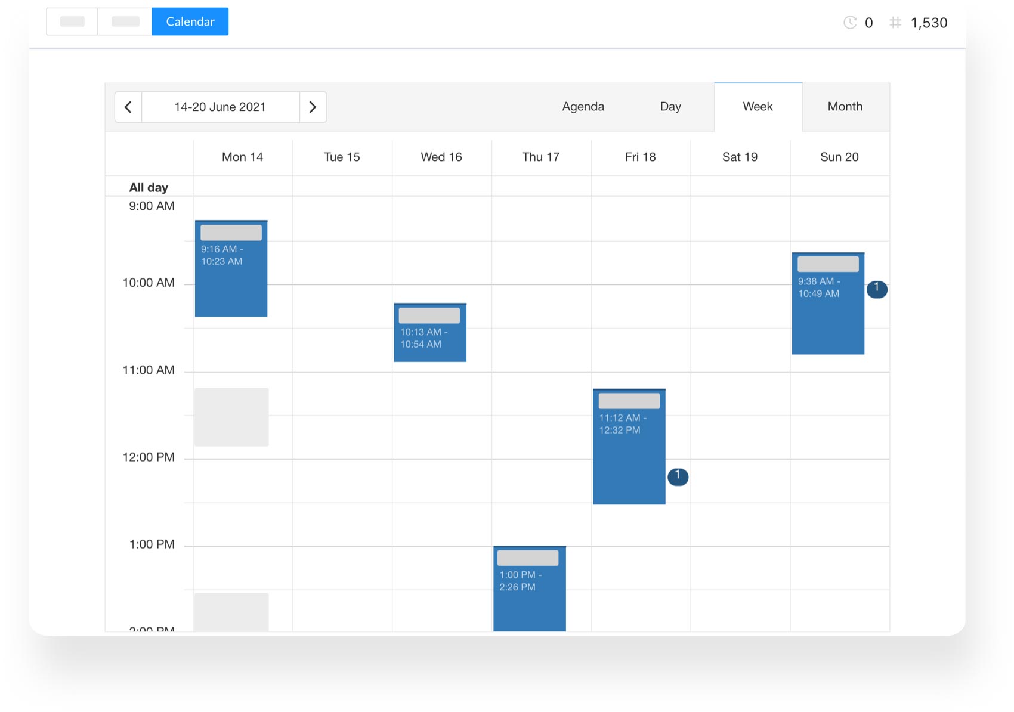Select the Calendar tab
Viewport: 1014px width, 712px height.
[x=190, y=21]
